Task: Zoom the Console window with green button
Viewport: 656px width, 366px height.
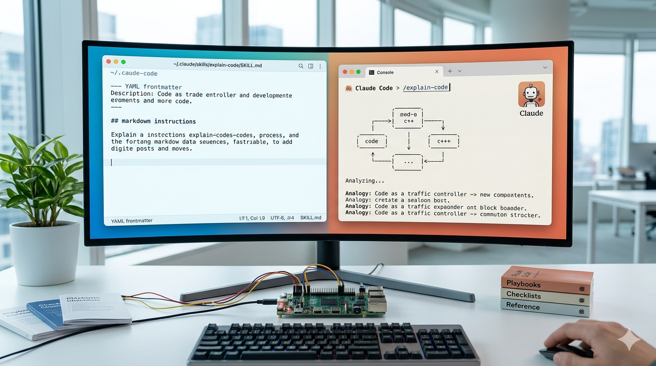Action: (x=359, y=71)
